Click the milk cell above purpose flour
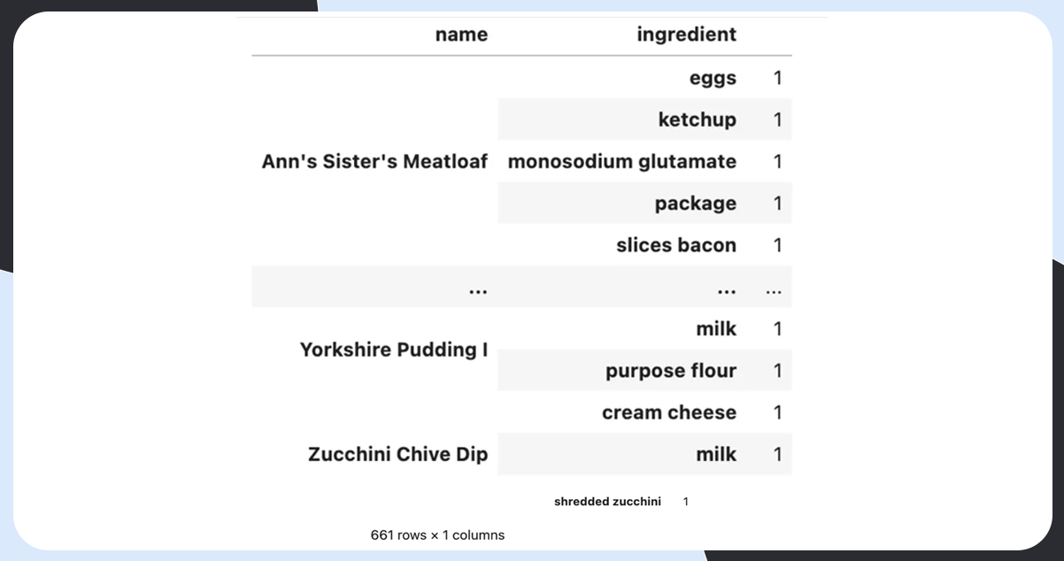This screenshot has width=1064, height=561. point(716,329)
